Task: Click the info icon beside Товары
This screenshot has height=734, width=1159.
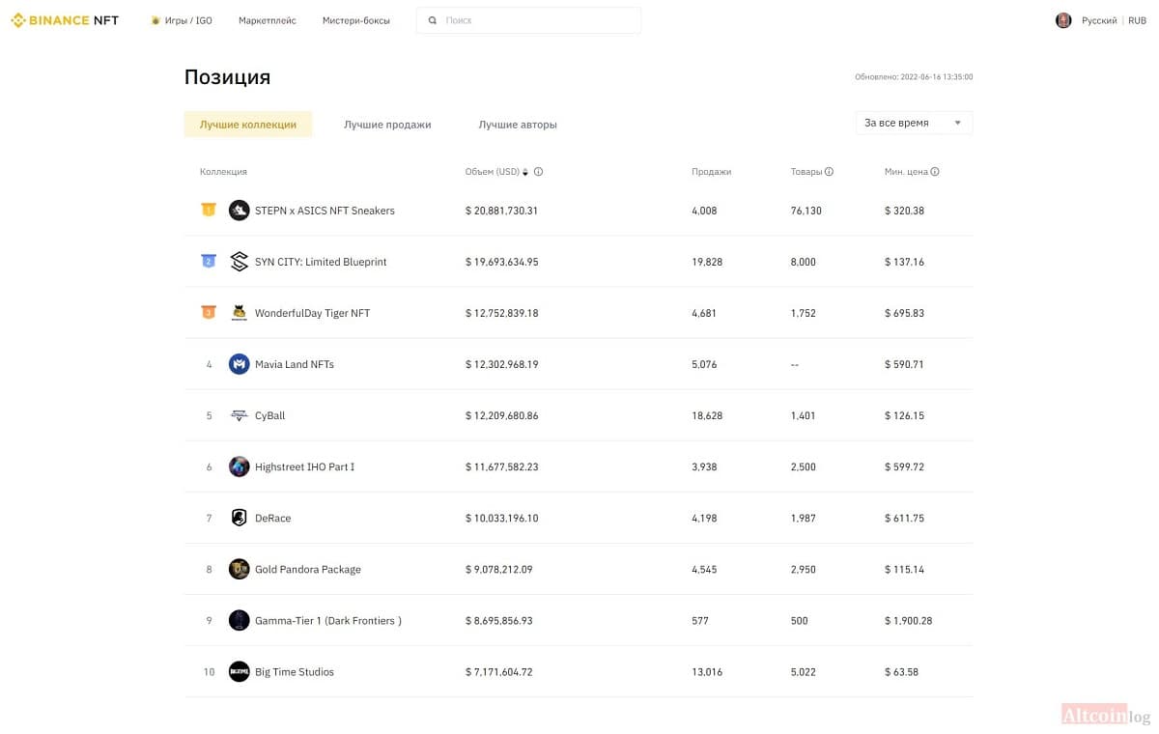Action: pos(829,172)
